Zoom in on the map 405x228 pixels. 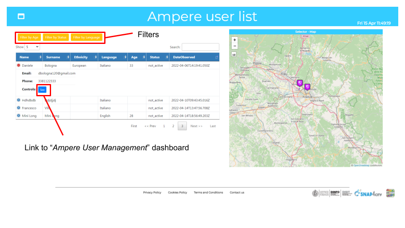(x=235, y=40)
